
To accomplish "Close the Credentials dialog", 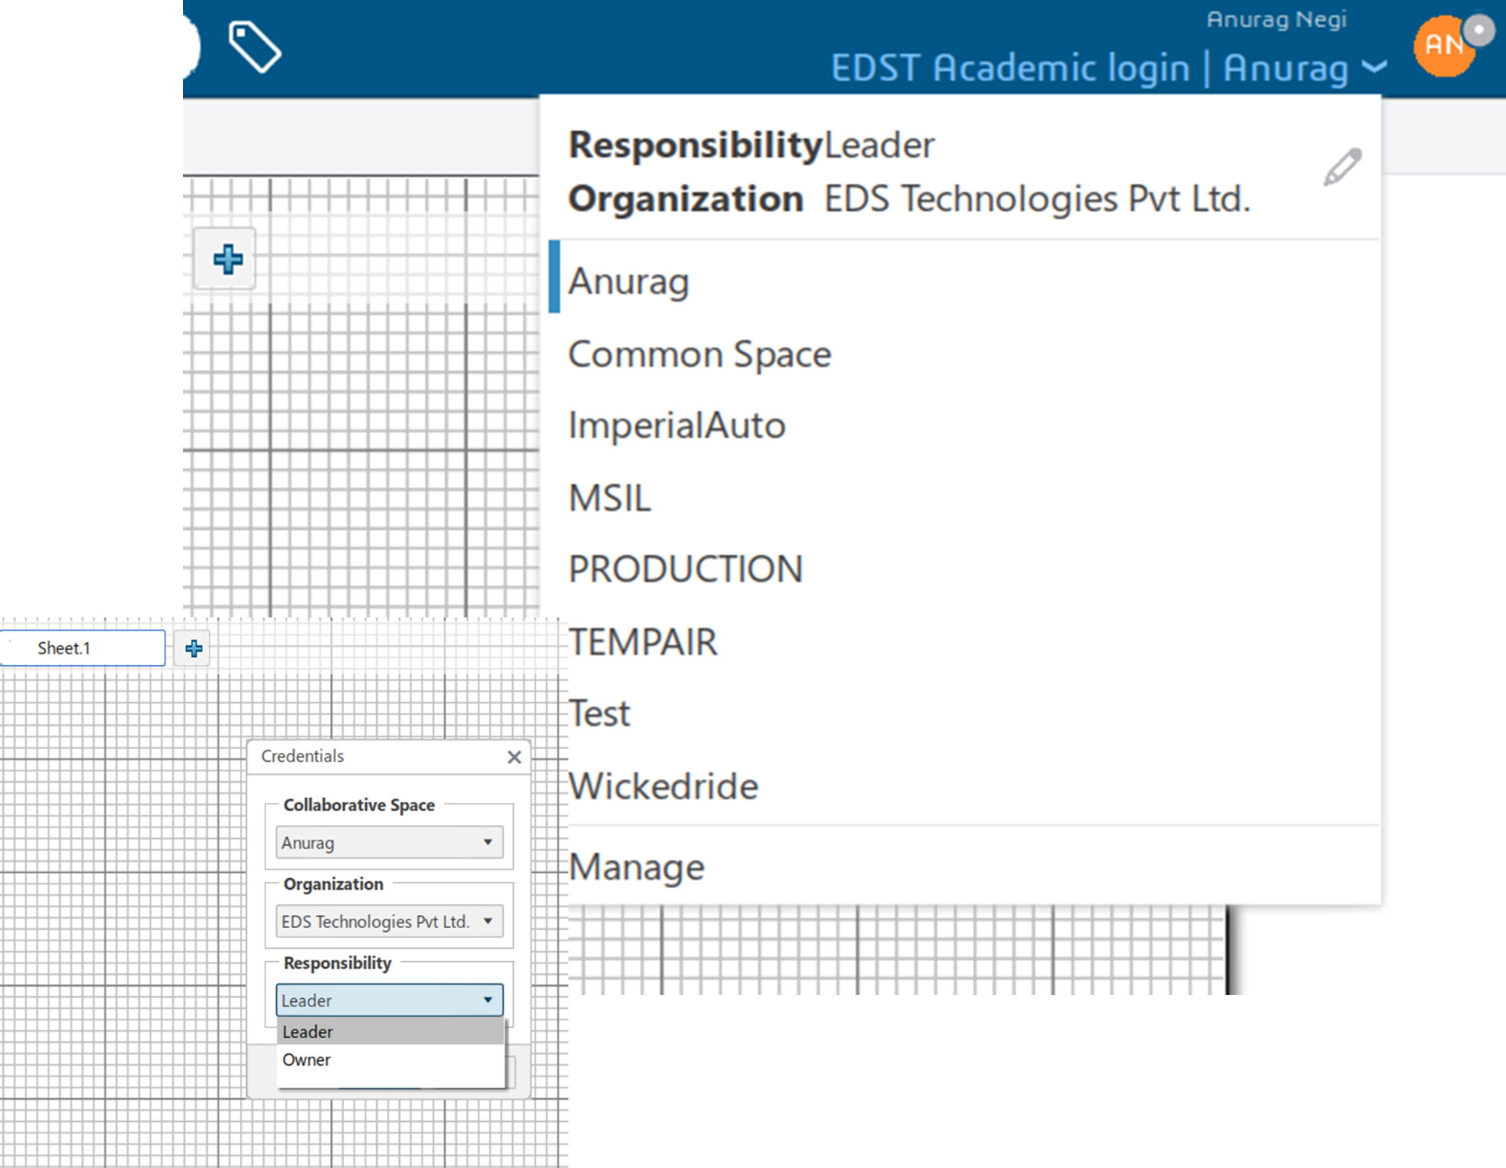I will (515, 757).
